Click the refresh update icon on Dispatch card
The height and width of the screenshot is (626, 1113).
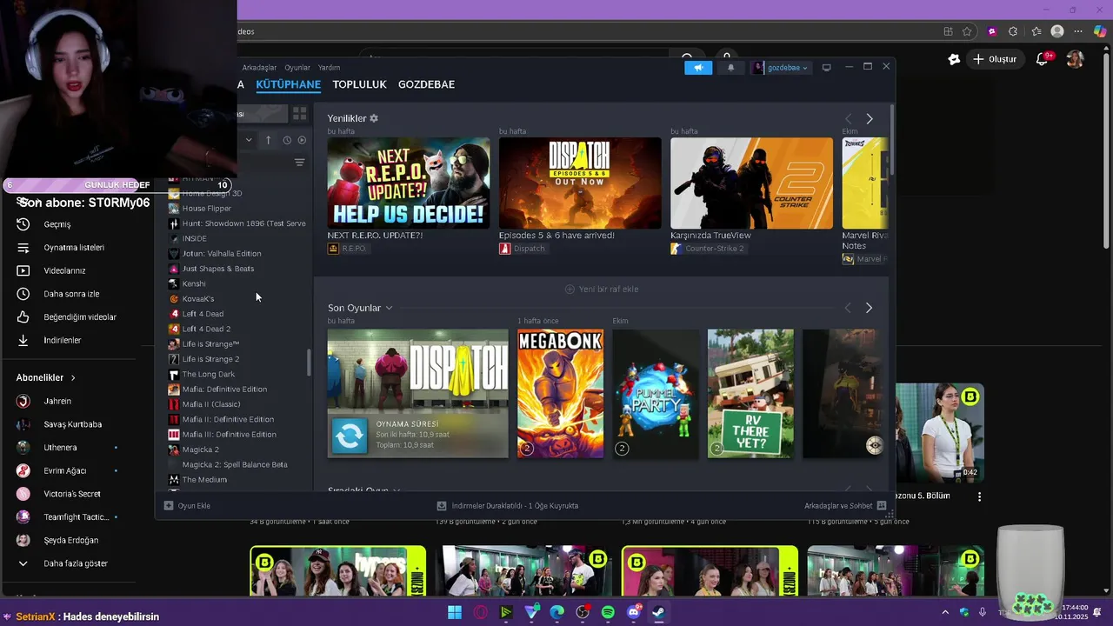tap(350, 436)
